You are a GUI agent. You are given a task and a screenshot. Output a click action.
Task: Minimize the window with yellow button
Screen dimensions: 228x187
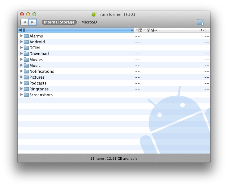(28, 14)
